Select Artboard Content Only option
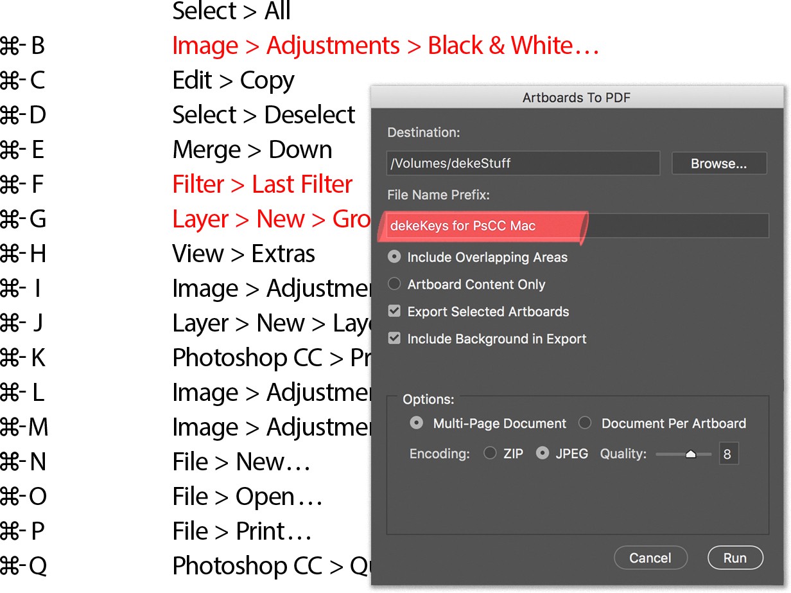Screen dimensions: 791x593 pos(395,284)
